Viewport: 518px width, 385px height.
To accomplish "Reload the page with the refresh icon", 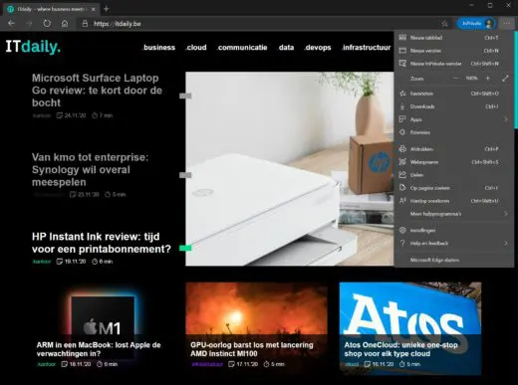I will pos(47,24).
